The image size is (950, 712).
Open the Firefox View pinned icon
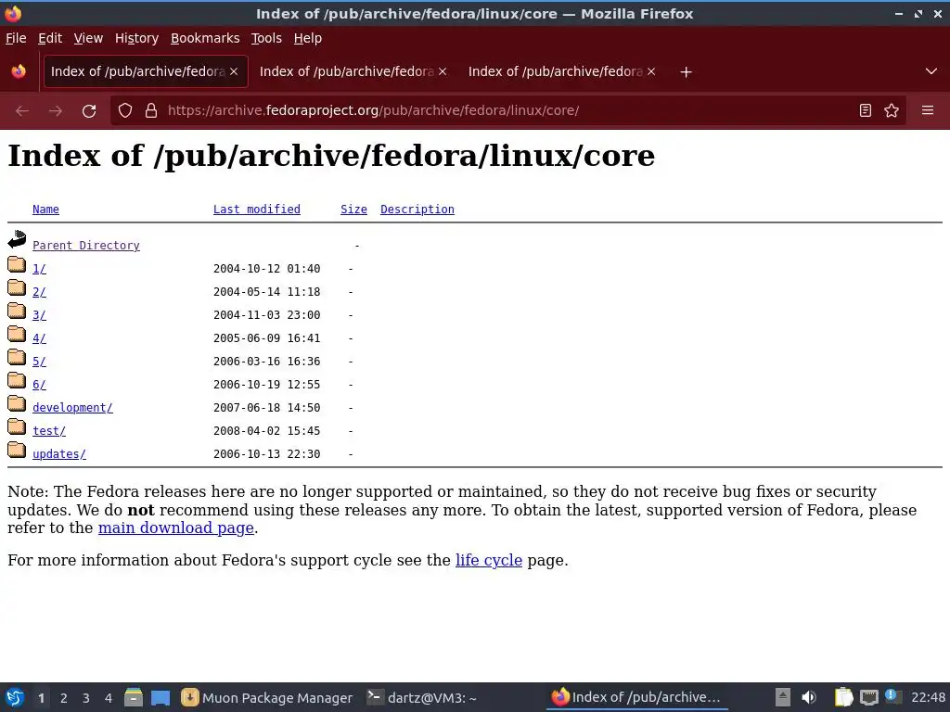19,71
